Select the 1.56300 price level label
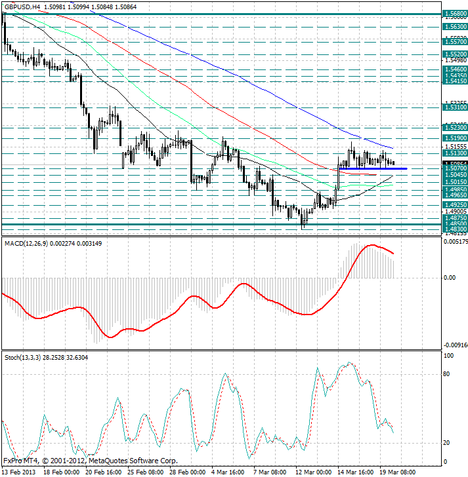This screenshot has width=468, height=477. (455, 27)
